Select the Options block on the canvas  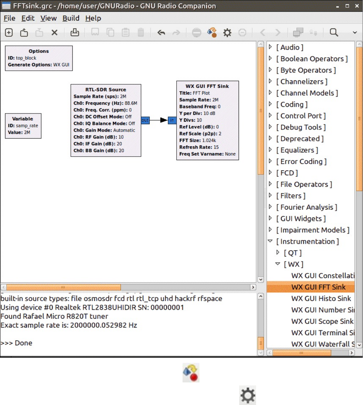[39, 58]
